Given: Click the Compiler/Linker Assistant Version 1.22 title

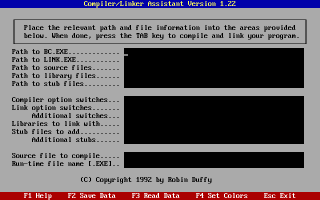Looking at the screenshot, I should 159,4.
